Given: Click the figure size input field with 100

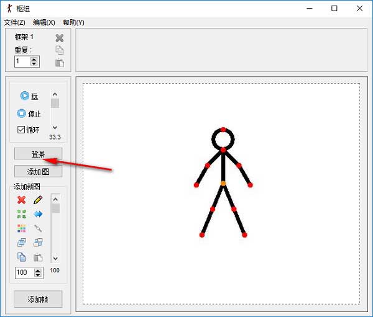Looking at the screenshot, I should pos(25,272).
